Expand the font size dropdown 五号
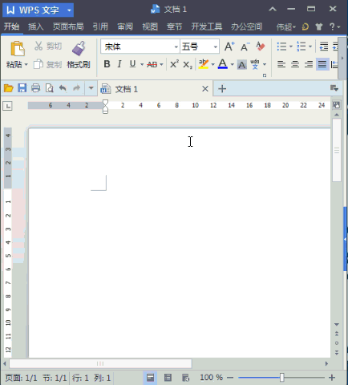The height and width of the screenshot is (385, 348). 200,47
